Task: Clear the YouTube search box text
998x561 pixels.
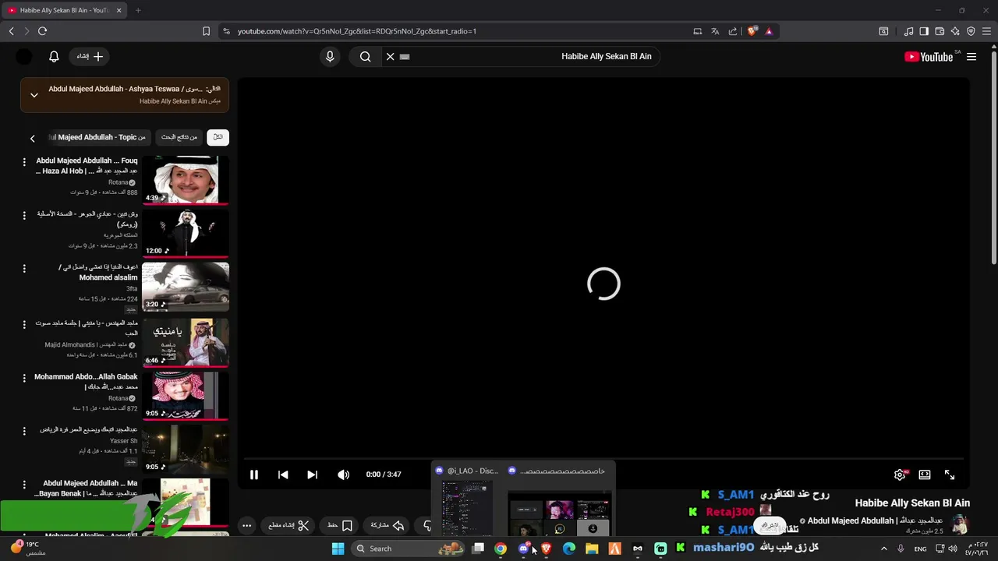Action: [391, 56]
